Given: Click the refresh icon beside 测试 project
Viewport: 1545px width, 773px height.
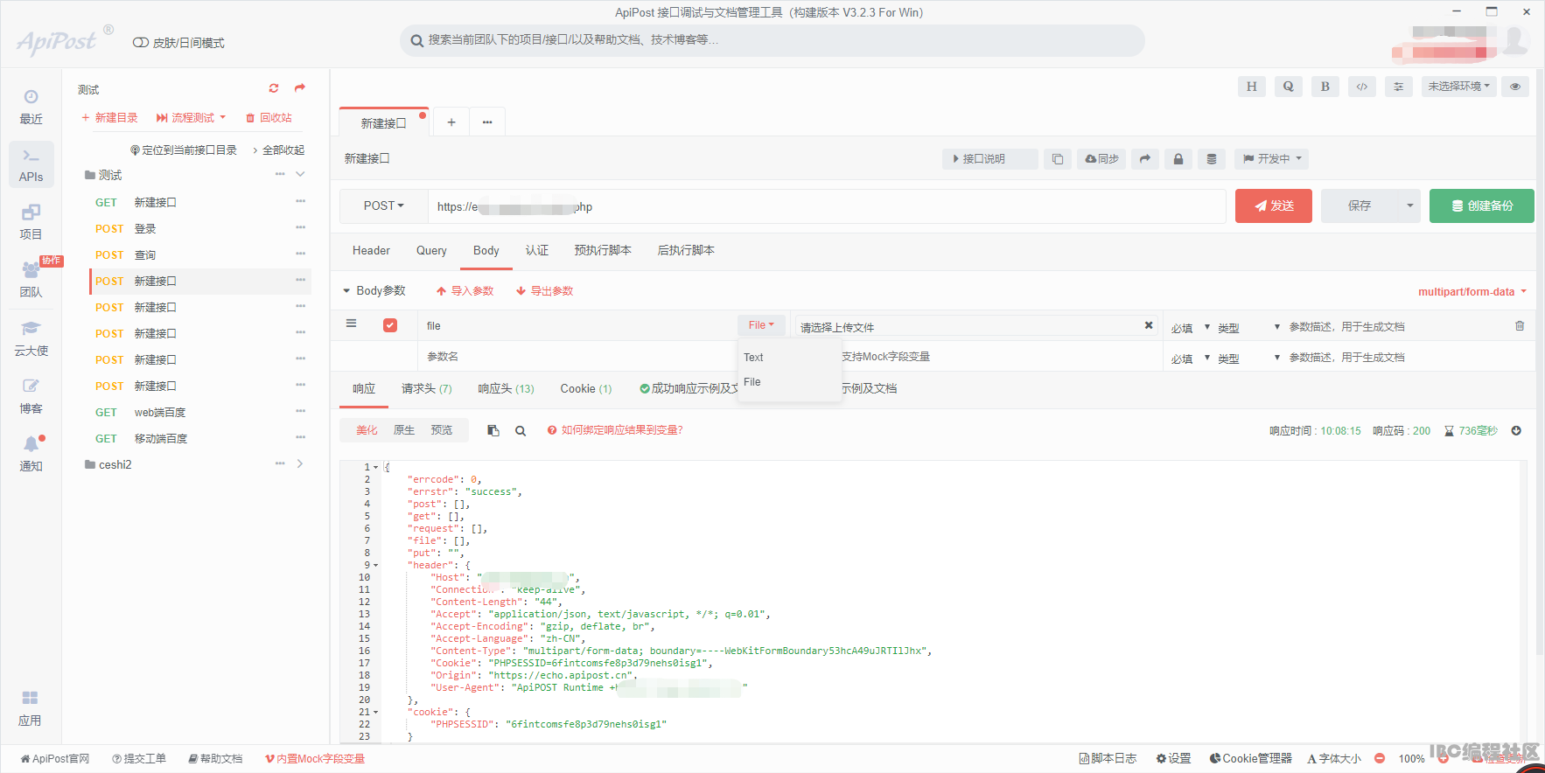Looking at the screenshot, I should coord(274,88).
